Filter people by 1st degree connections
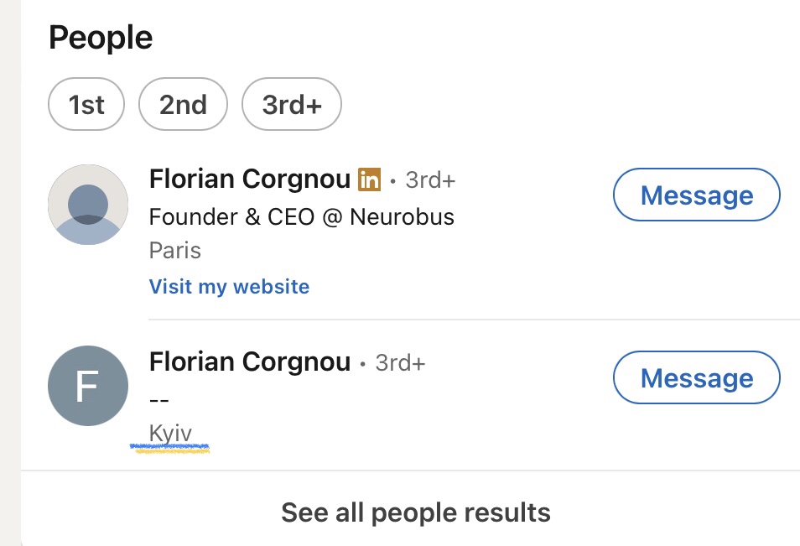The height and width of the screenshot is (546, 800). pos(86,105)
